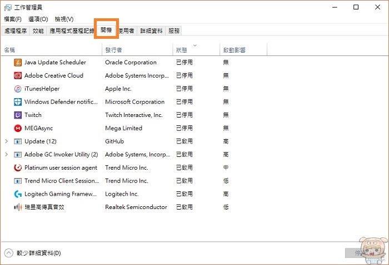This screenshot has height=265, width=389.
Task: Click the Twitch icon
Action: pos(18,115)
